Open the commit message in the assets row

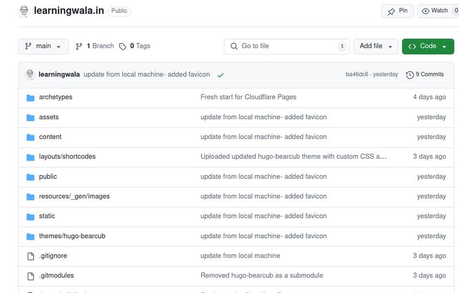tap(263, 117)
